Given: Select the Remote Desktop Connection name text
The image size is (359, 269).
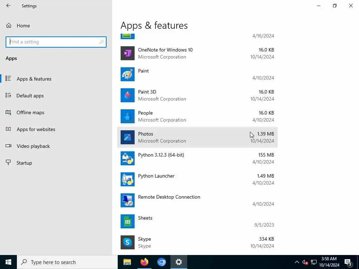Looking at the screenshot, I should click(169, 197).
